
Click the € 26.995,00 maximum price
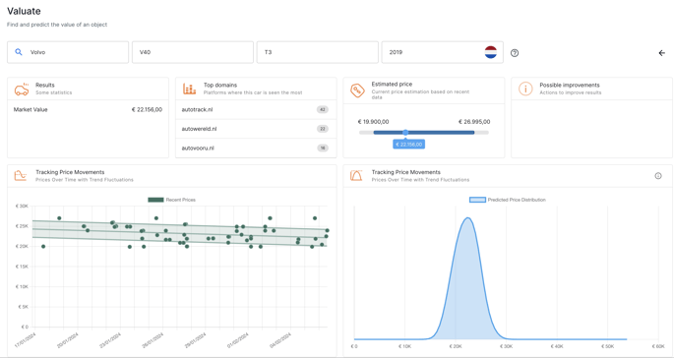[474, 122]
